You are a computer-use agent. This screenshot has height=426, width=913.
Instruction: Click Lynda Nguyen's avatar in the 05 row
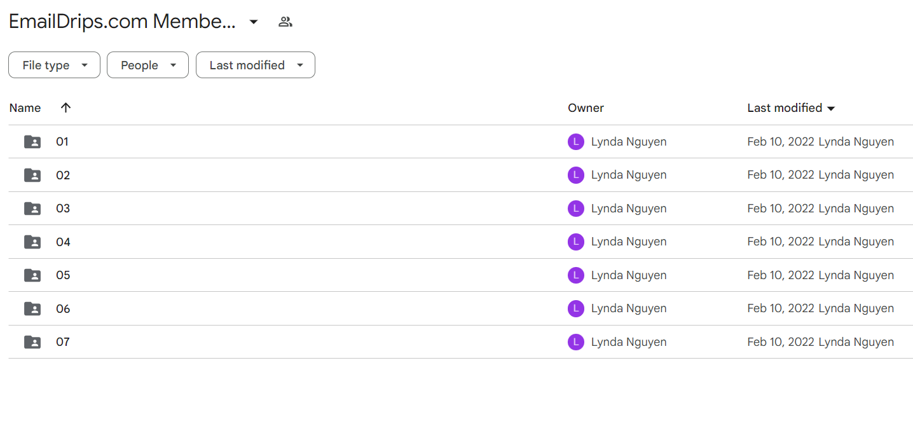click(x=576, y=275)
